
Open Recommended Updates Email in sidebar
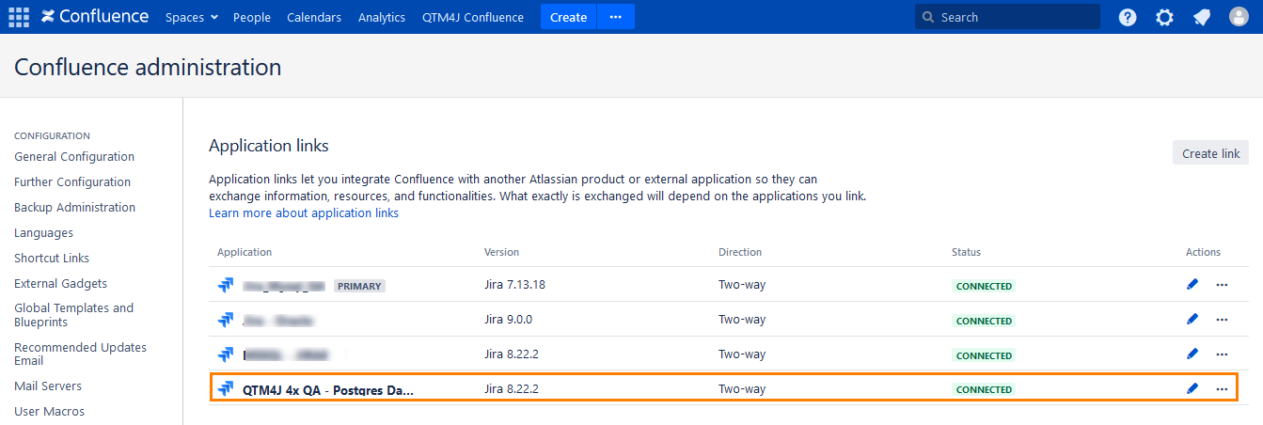click(x=80, y=354)
